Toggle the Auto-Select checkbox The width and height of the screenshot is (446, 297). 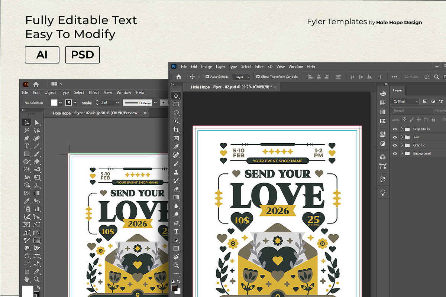[207, 77]
